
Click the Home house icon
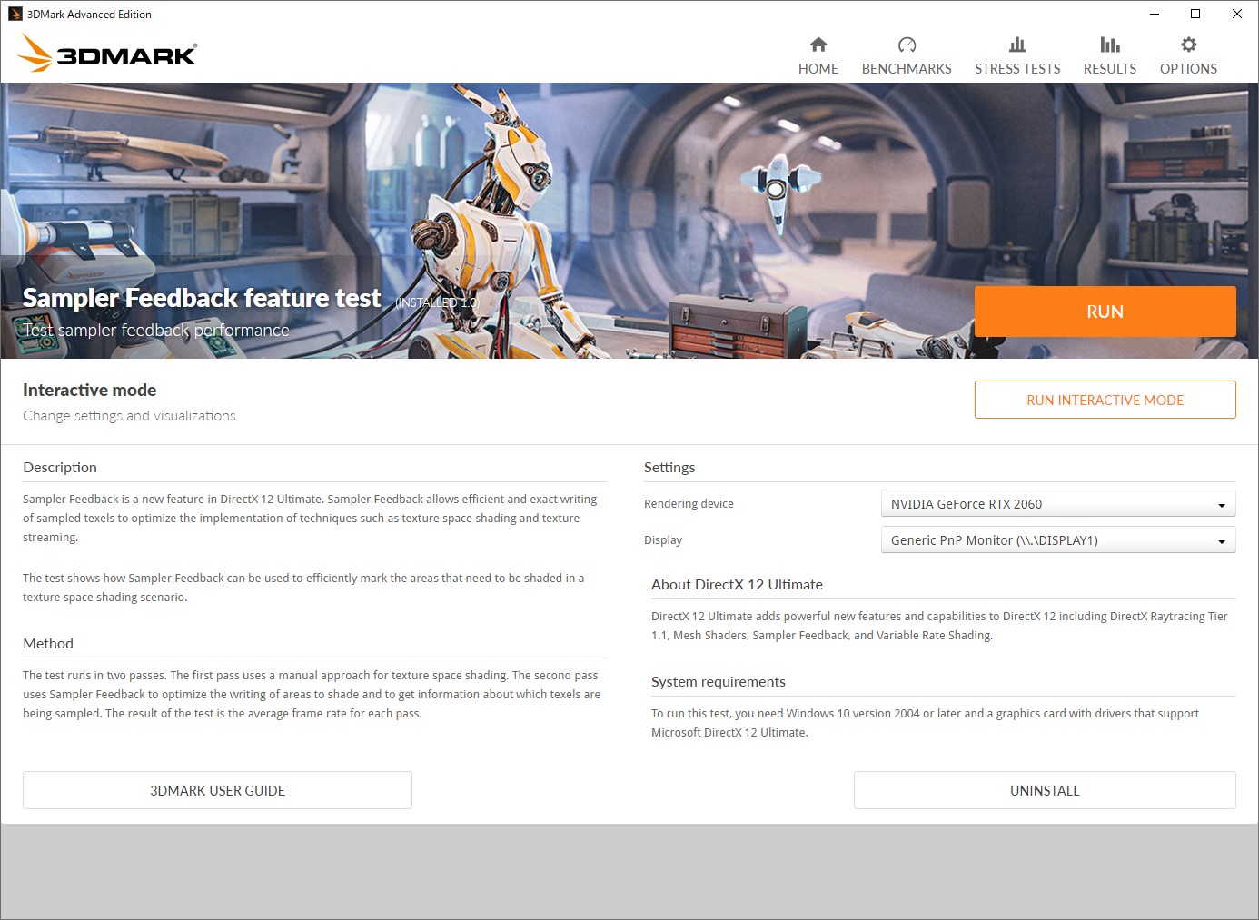pos(818,45)
